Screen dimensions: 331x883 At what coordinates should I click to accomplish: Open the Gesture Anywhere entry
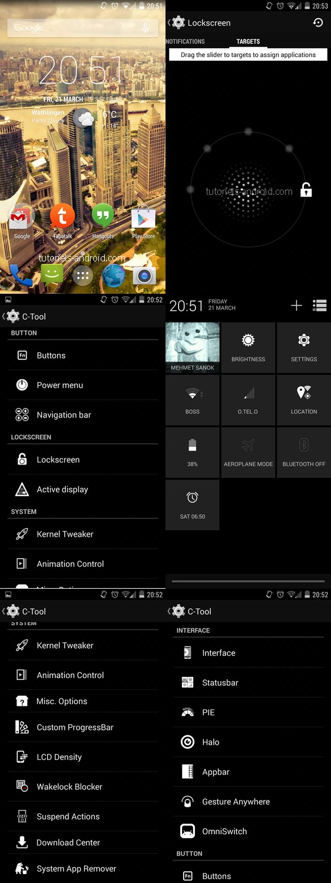click(x=248, y=802)
